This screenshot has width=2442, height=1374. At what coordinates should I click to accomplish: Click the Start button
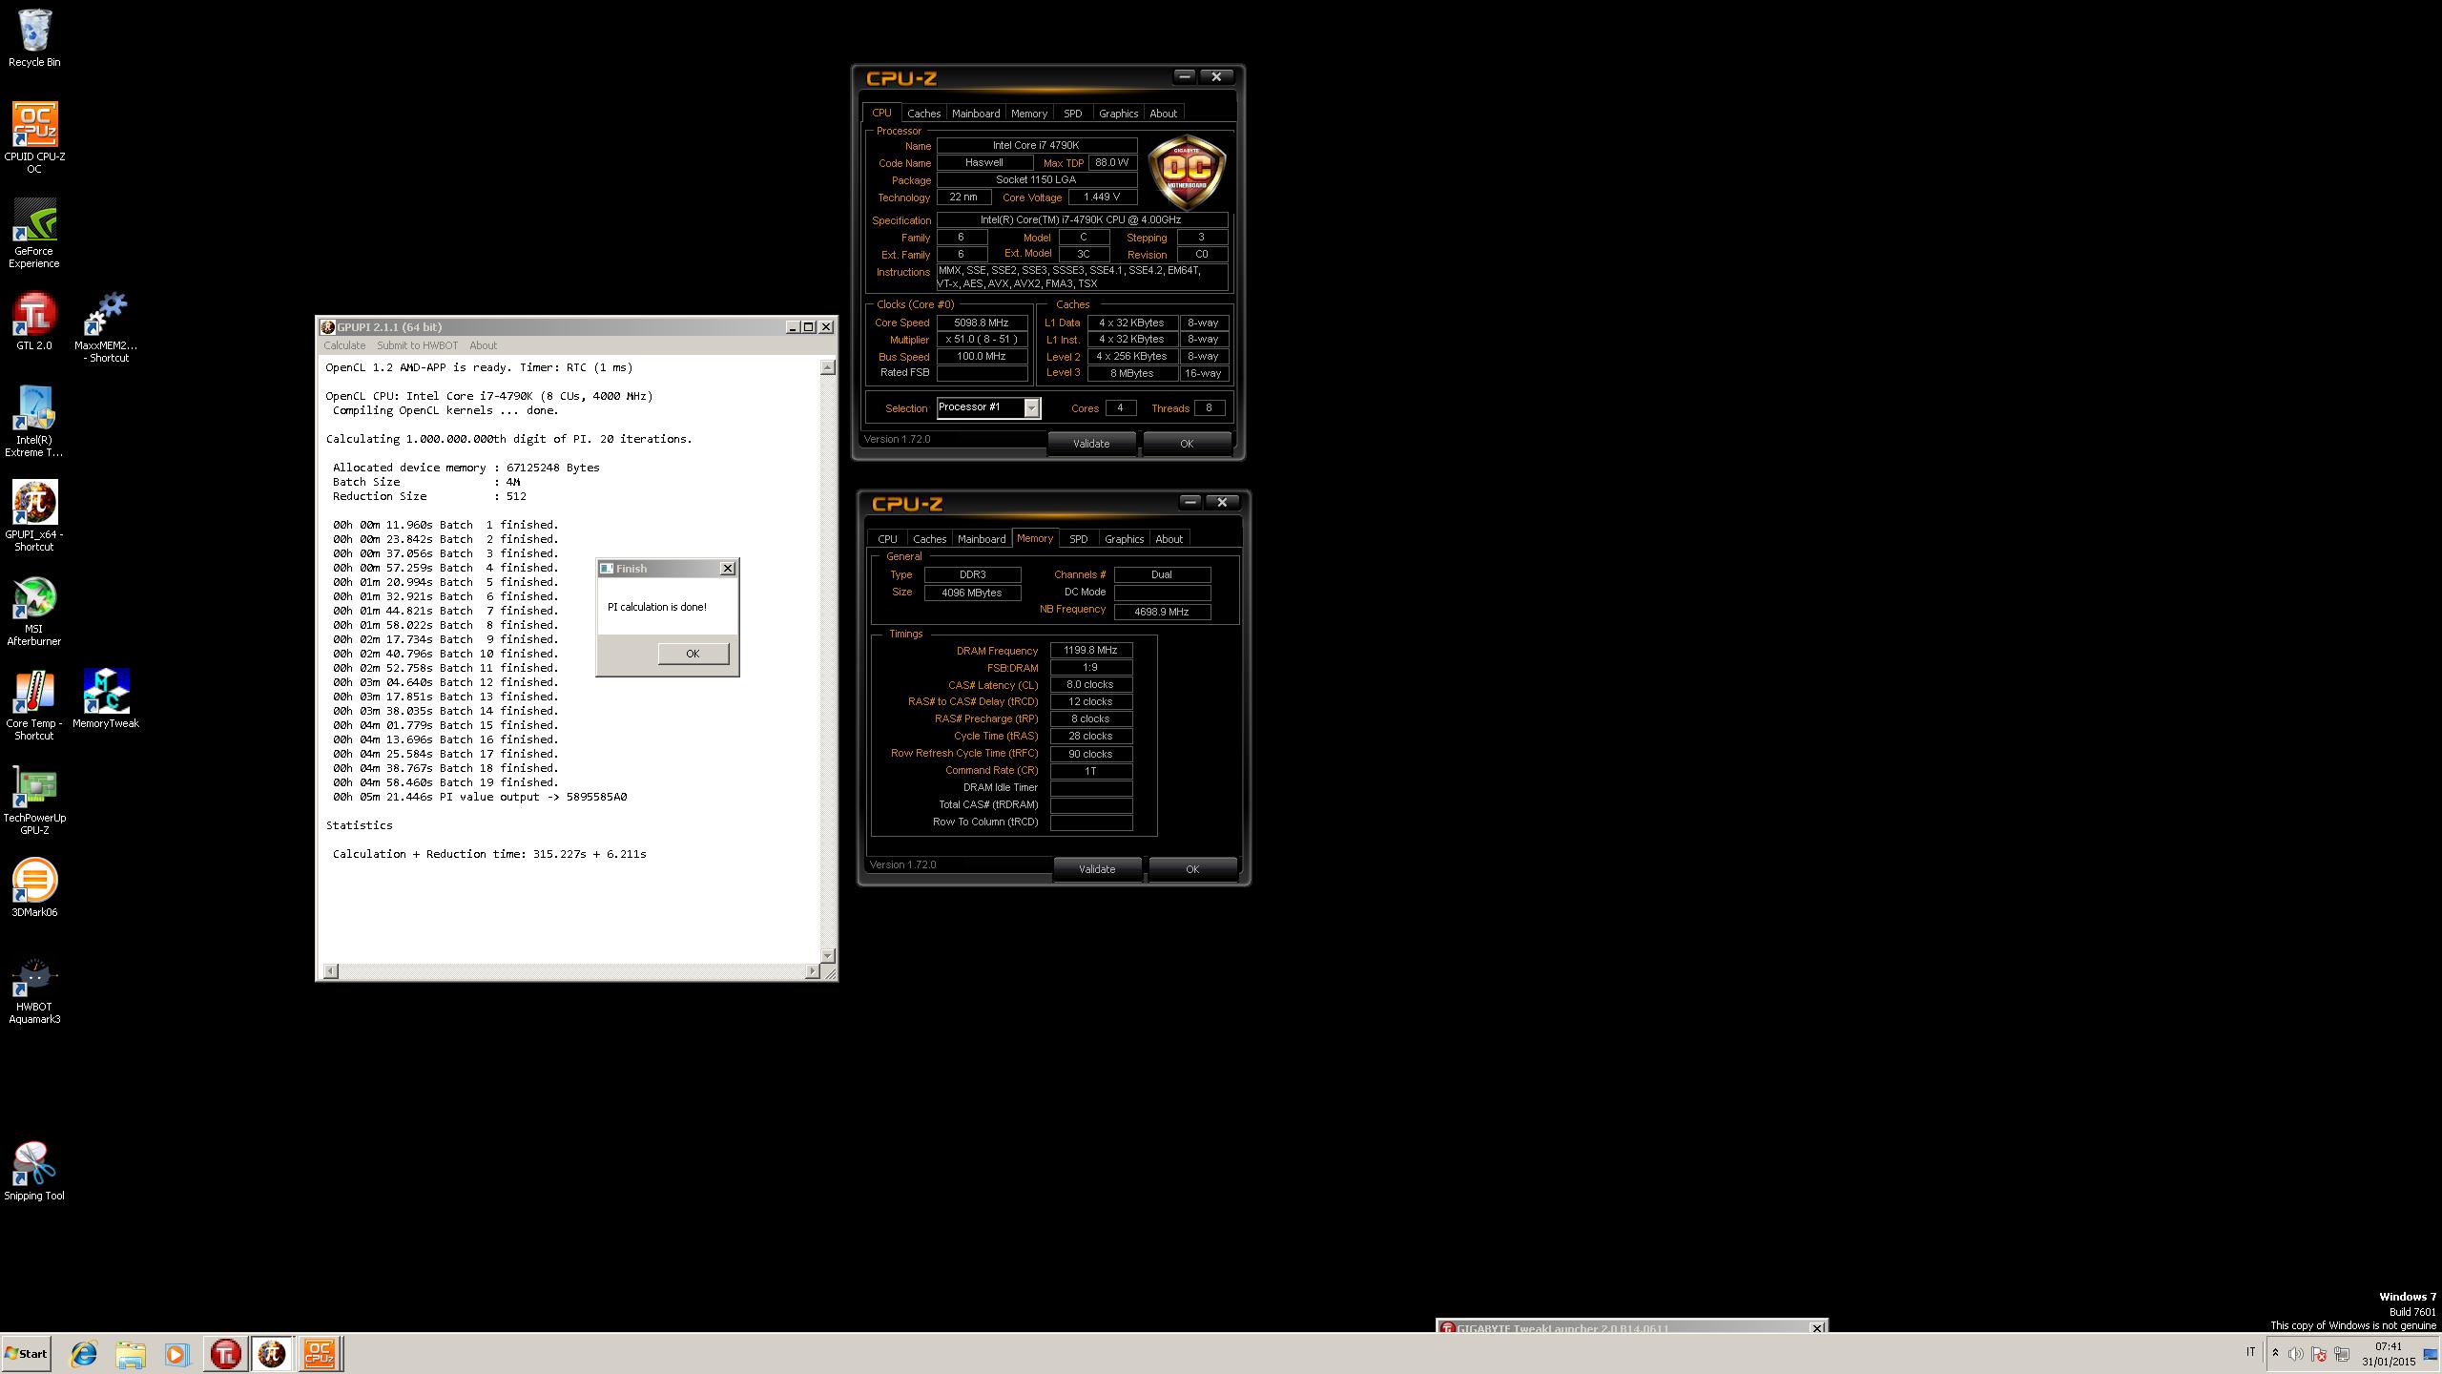coord(26,1354)
